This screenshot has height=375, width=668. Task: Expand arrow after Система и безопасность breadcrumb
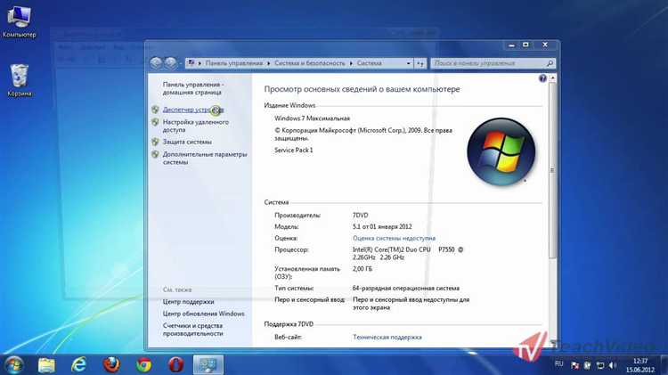351,63
